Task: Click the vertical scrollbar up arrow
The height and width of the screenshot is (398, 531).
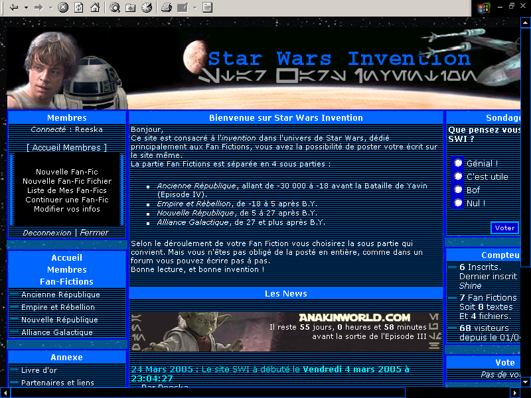Action: (x=525, y=23)
